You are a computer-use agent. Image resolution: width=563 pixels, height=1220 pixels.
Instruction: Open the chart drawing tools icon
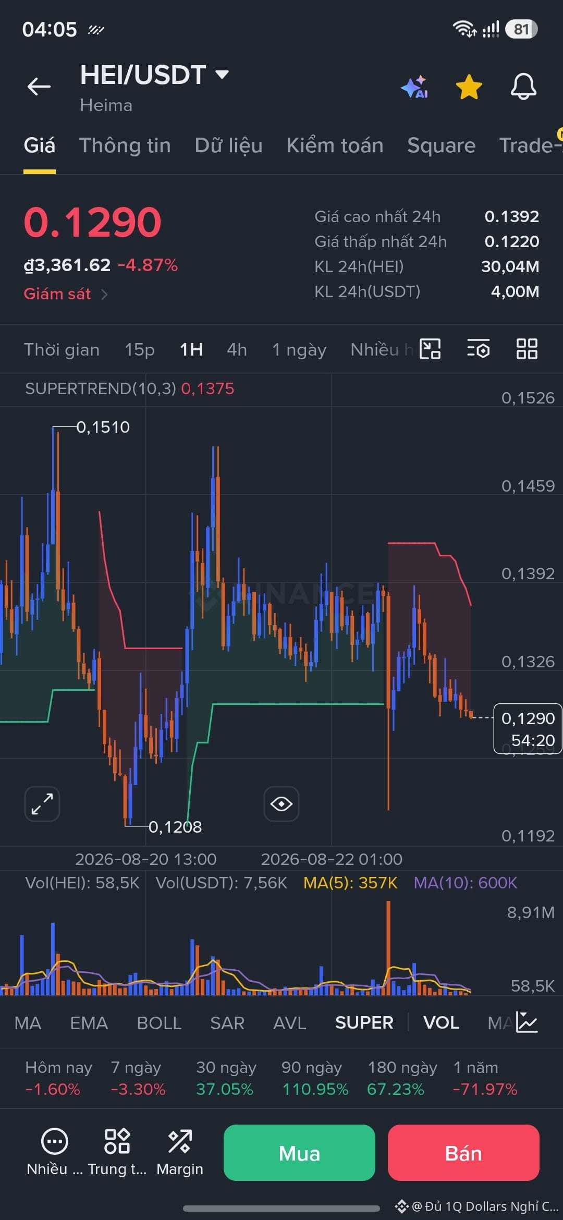coord(431,349)
